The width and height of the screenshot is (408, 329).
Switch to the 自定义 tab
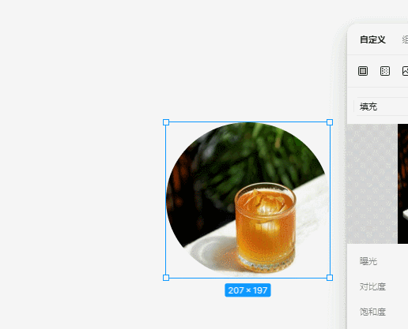click(x=372, y=39)
